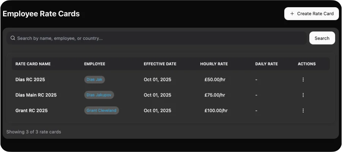The height and width of the screenshot is (152, 342).
Task: Open actions menu for Dias Main RC 2025
Action: tap(303, 95)
